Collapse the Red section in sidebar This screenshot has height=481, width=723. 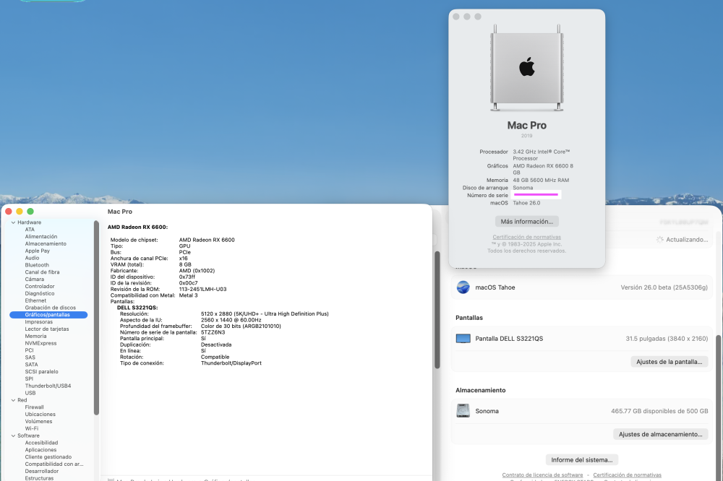click(x=13, y=400)
